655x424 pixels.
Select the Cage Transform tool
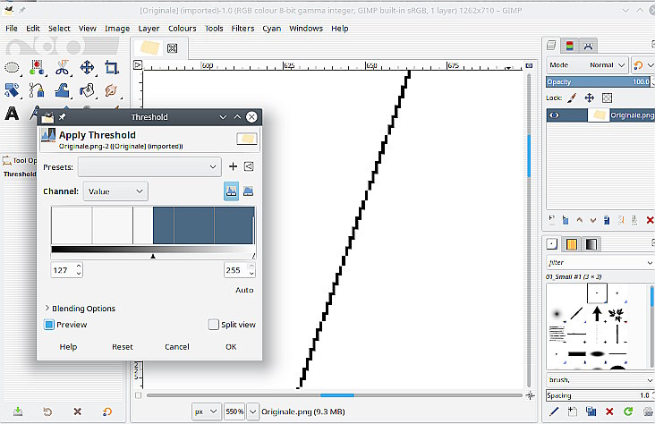[37, 90]
